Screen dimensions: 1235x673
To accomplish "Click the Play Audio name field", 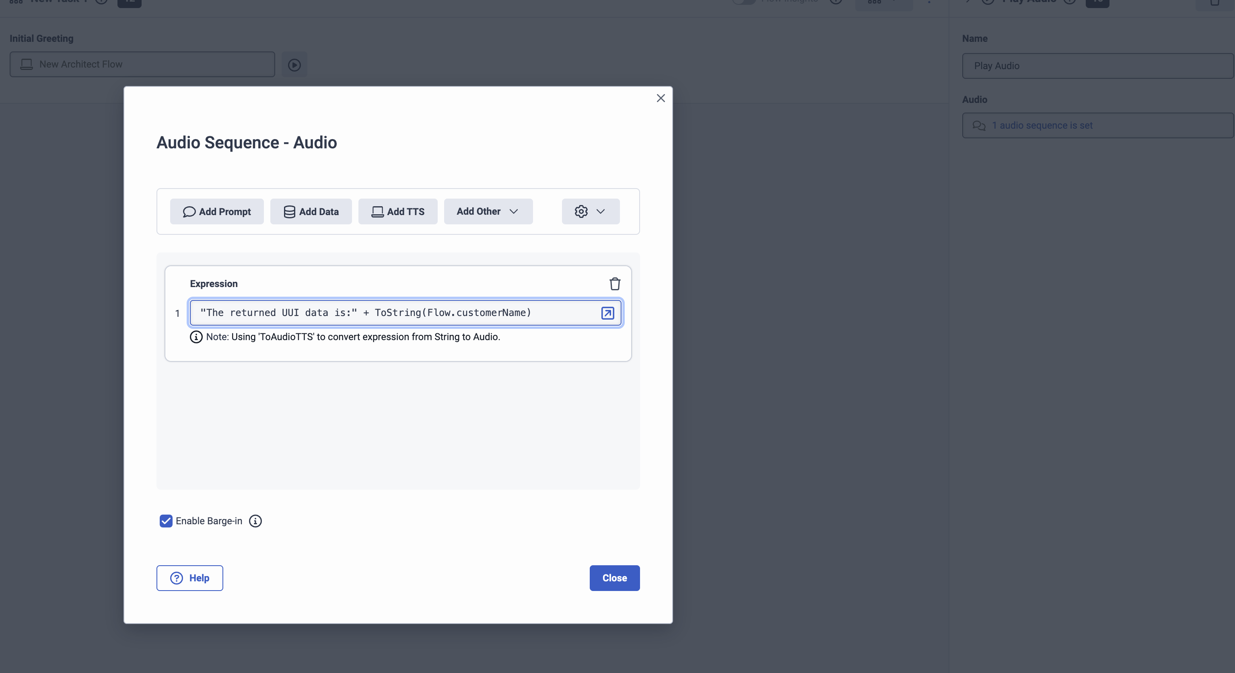I will tap(1098, 66).
